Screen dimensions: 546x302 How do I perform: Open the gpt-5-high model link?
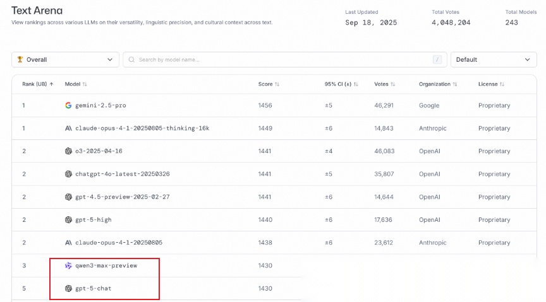click(94, 219)
